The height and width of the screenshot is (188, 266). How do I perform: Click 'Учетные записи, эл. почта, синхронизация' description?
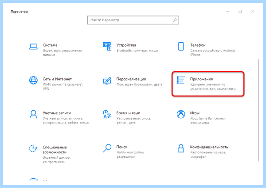[66, 120]
